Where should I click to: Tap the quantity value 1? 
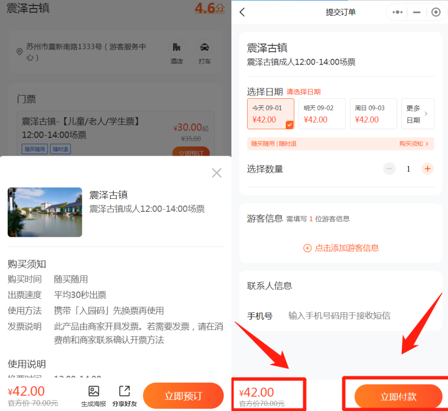tap(408, 169)
